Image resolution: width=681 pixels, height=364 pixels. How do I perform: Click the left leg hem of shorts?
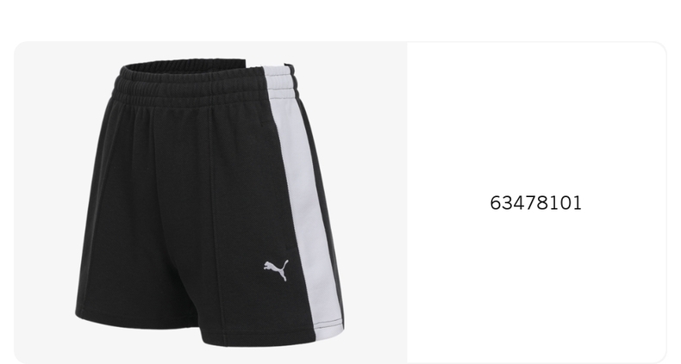(134, 320)
